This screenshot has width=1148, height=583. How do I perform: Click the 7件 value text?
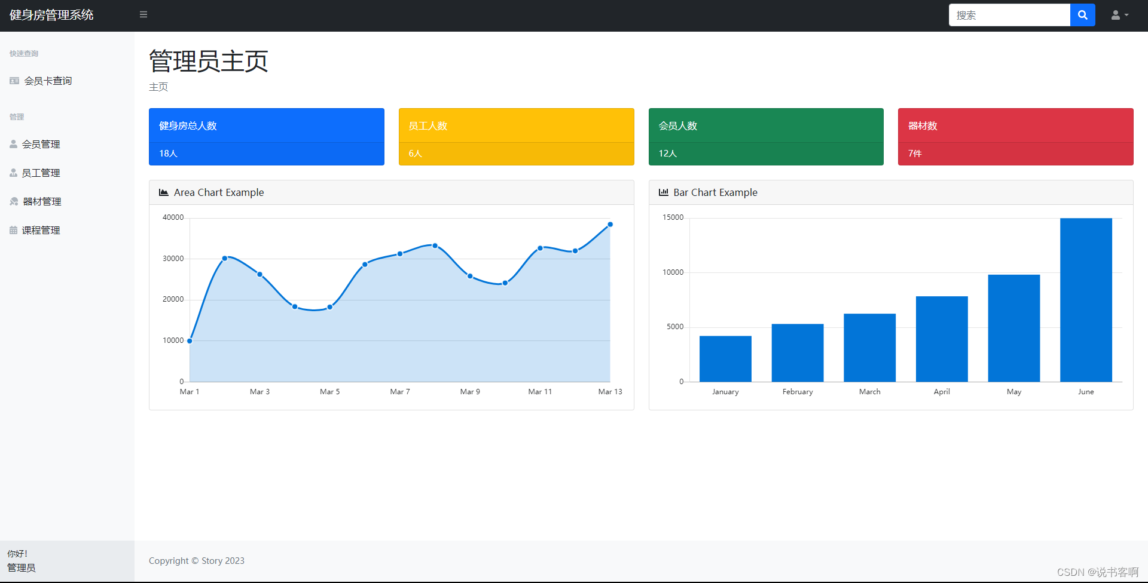(915, 154)
